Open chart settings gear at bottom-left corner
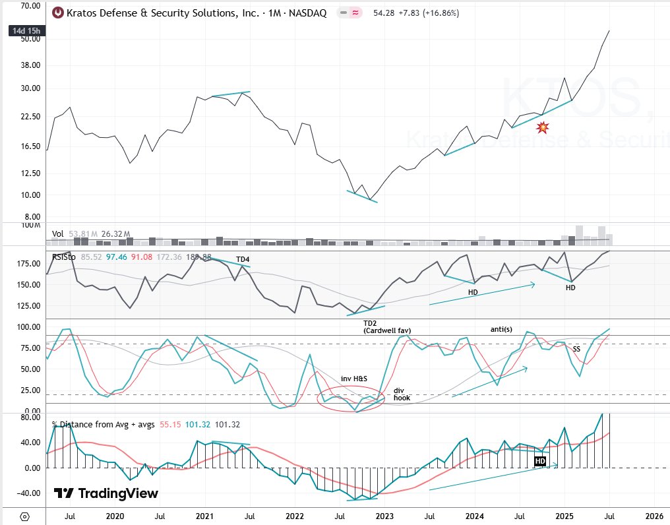 pos(25,516)
